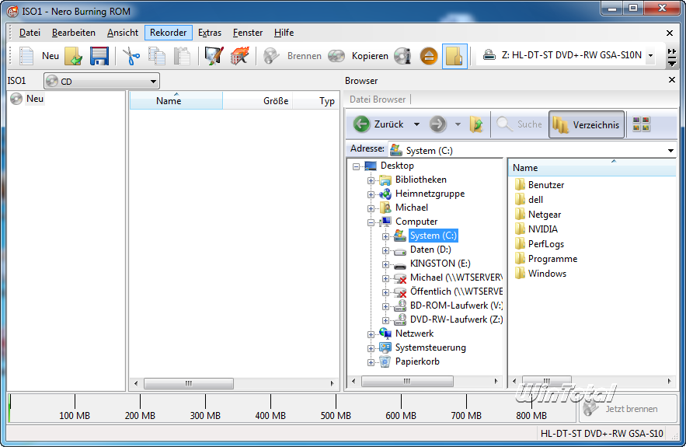
Task: Click the burning flame cover icon
Action: pos(240,56)
